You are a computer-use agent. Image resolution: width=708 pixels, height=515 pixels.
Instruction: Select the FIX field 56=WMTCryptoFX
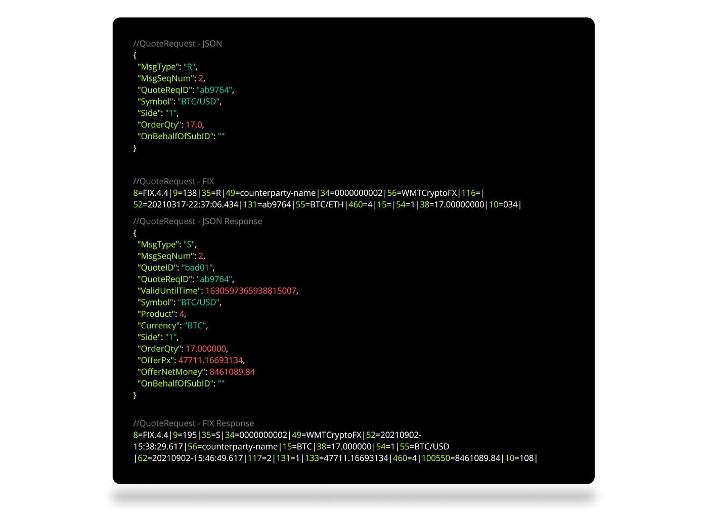(x=422, y=193)
